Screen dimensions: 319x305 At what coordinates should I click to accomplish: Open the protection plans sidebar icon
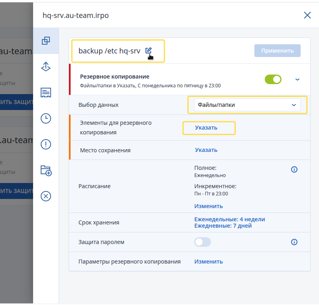(46, 41)
